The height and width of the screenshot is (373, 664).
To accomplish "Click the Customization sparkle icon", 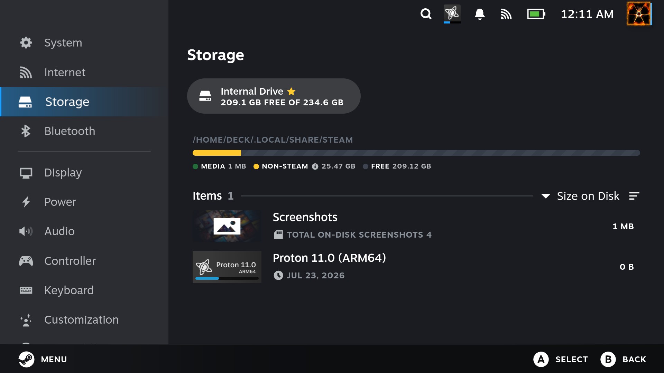I will pyautogui.click(x=26, y=320).
